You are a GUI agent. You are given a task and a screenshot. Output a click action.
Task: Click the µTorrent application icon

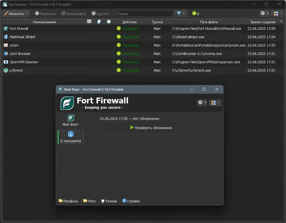6,70
